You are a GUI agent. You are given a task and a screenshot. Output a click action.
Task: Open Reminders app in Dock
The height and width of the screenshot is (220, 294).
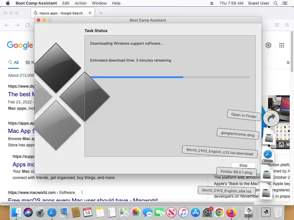point(112,213)
